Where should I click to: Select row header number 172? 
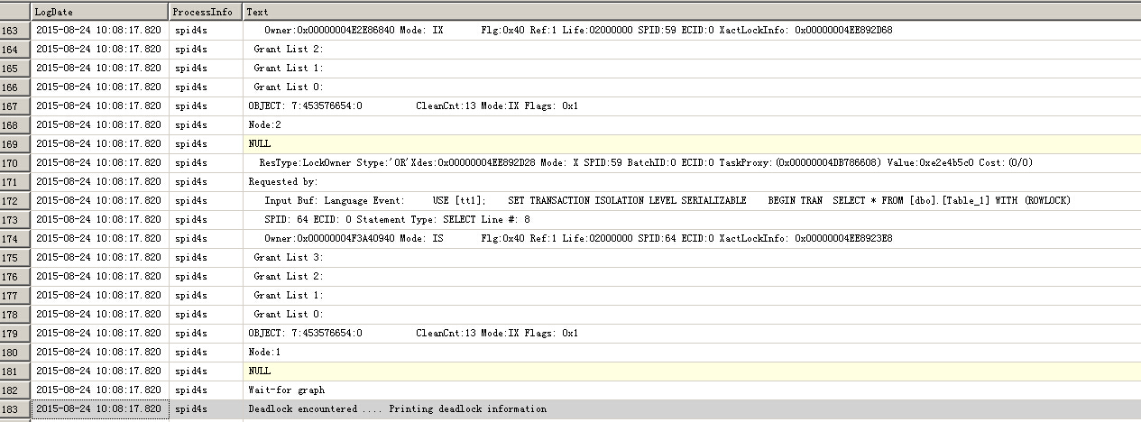tap(15, 200)
